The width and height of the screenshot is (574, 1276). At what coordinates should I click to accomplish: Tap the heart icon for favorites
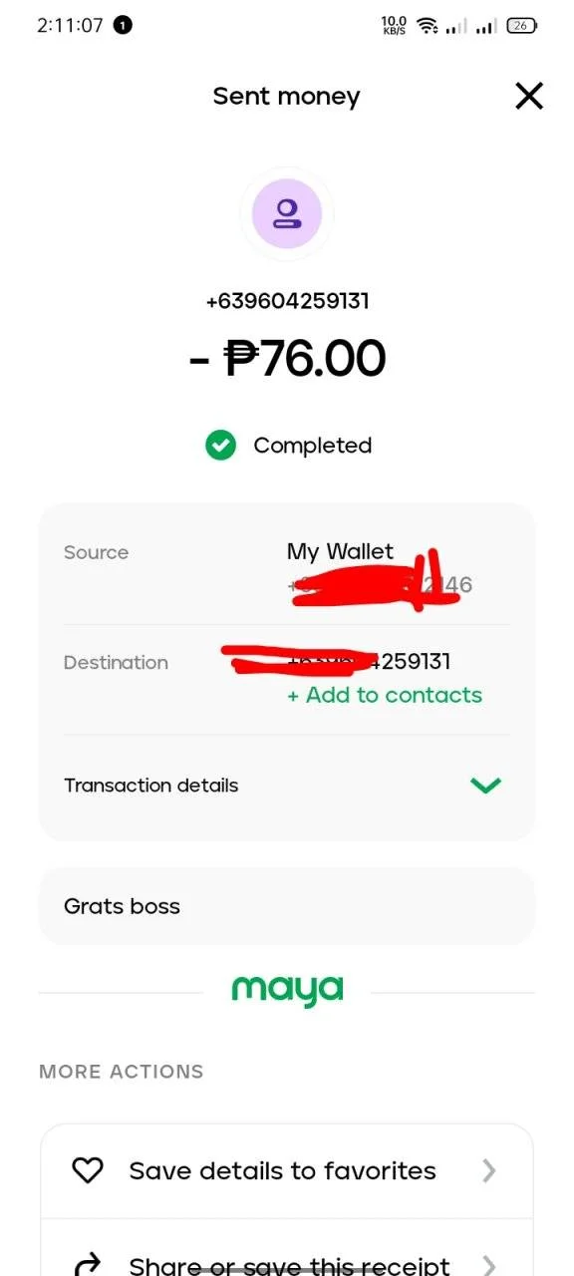point(88,1170)
